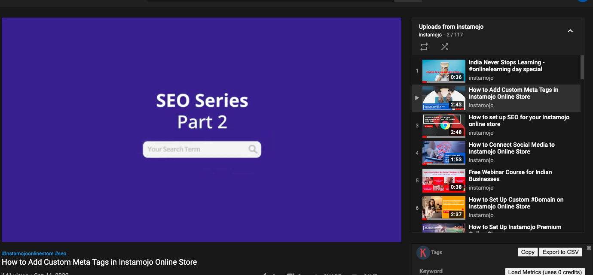This screenshot has width=593, height=275.
Task: Open How to set up SEO video thumbnail
Action: coord(443,126)
